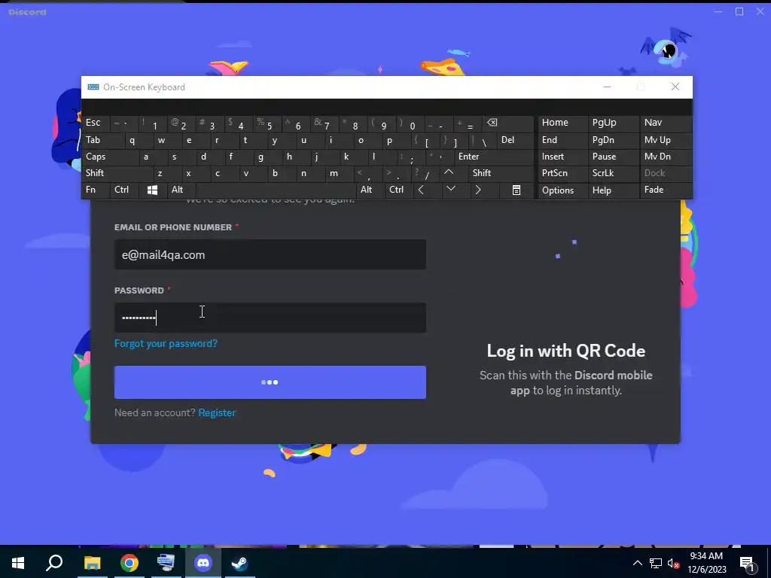Toggle the ScrLk key
Viewport: 771px width, 578px height.
pyautogui.click(x=613, y=173)
